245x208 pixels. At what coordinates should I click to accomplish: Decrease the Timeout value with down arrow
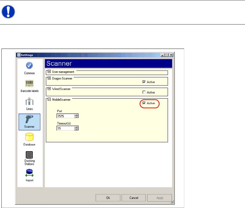point(76,129)
